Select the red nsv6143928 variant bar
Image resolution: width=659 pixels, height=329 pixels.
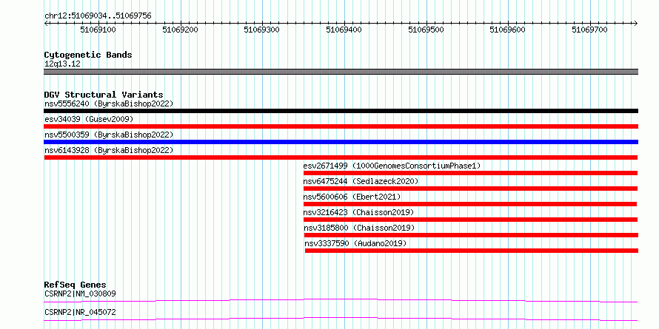click(341, 157)
